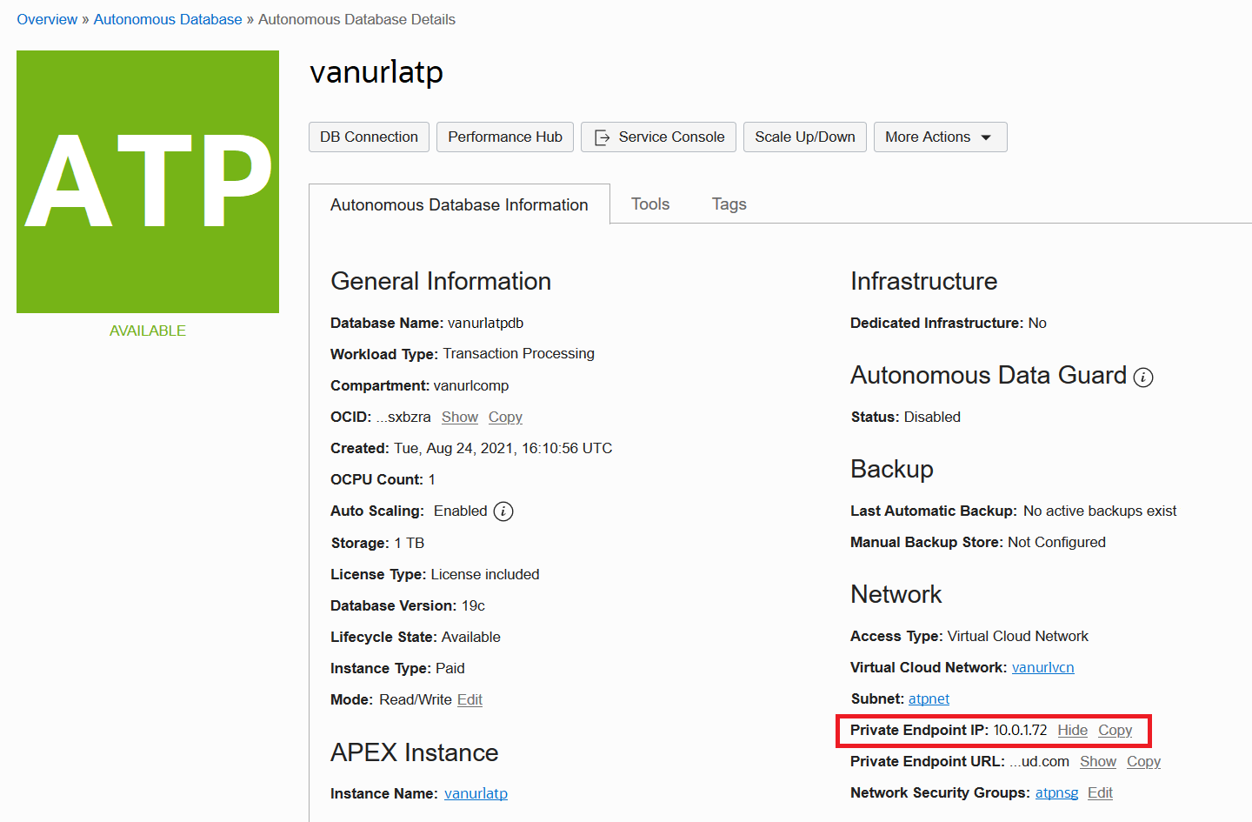The height and width of the screenshot is (822, 1252).
Task: Switch to the Tools tab
Action: (650, 204)
